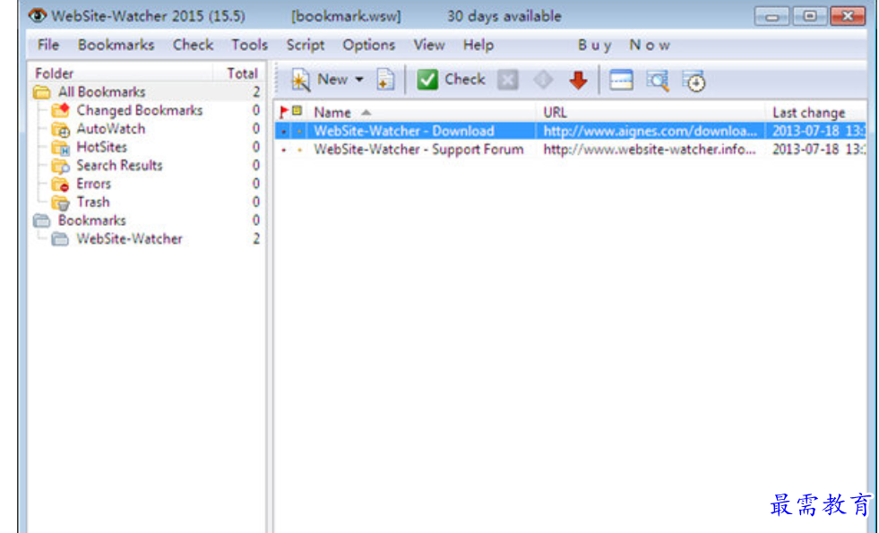Select the Changed Bookmarks folder
The height and width of the screenshot is (533, 879).
(x=140, y=110)
